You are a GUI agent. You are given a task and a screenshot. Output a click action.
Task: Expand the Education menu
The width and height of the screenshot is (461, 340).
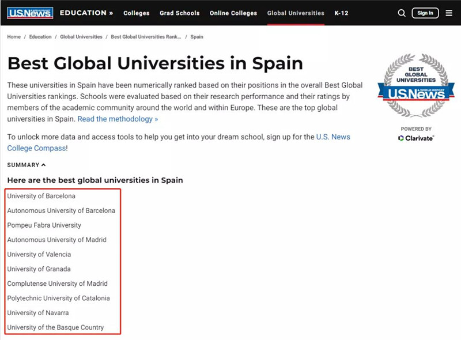(x=86, y=13)
